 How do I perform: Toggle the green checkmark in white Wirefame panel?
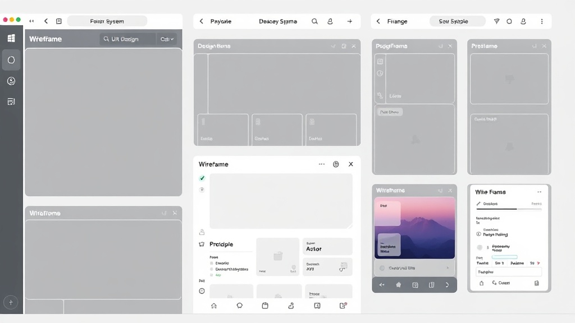pos(202,178)
